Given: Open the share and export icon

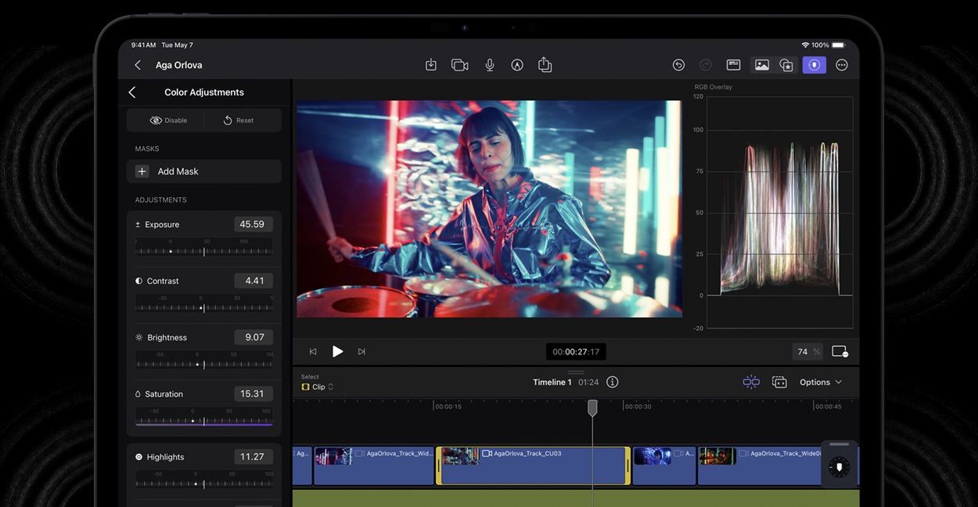Looking at the screenshot, I should [545, 65].
